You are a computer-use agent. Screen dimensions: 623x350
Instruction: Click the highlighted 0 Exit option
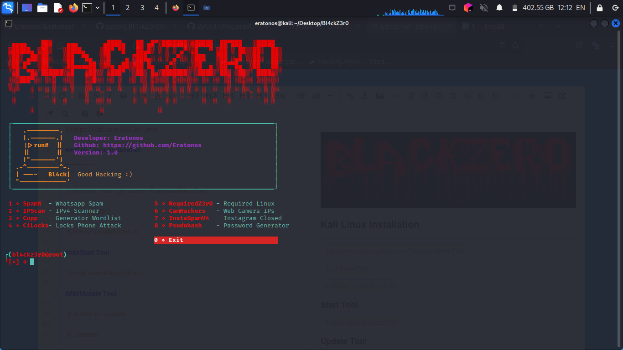pos(216,240)
